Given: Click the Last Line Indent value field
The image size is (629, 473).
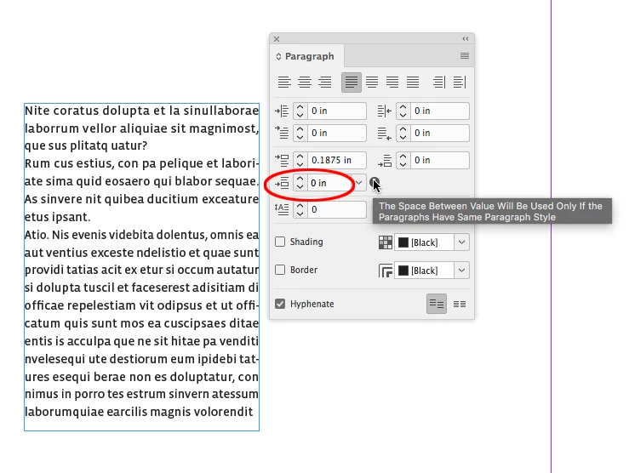Looking at the screenshot, I should 440,133.
